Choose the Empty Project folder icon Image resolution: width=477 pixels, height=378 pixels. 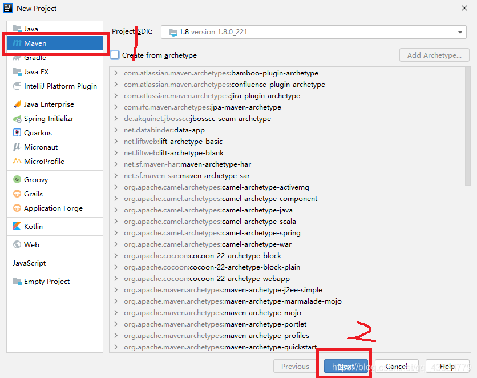(x=17, y=282)
